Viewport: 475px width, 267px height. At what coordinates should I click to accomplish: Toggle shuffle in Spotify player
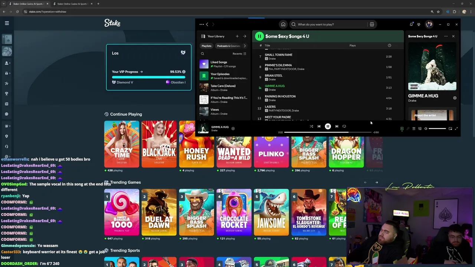311,126
